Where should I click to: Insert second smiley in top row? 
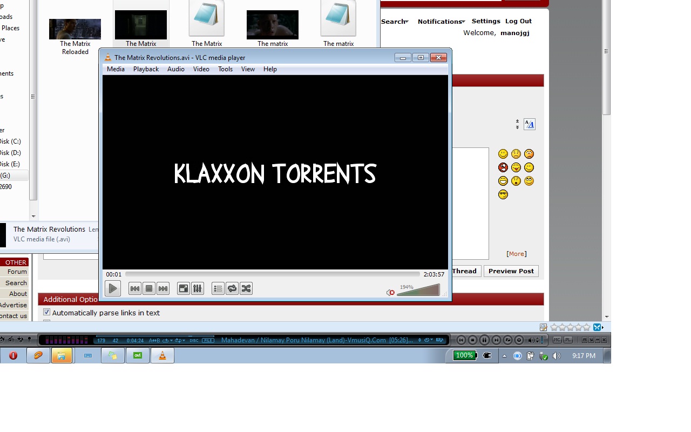point(516,154)
